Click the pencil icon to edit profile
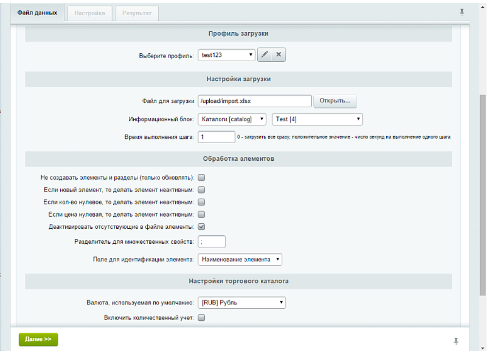Viewport: 488px width, 351px height. 264,55
